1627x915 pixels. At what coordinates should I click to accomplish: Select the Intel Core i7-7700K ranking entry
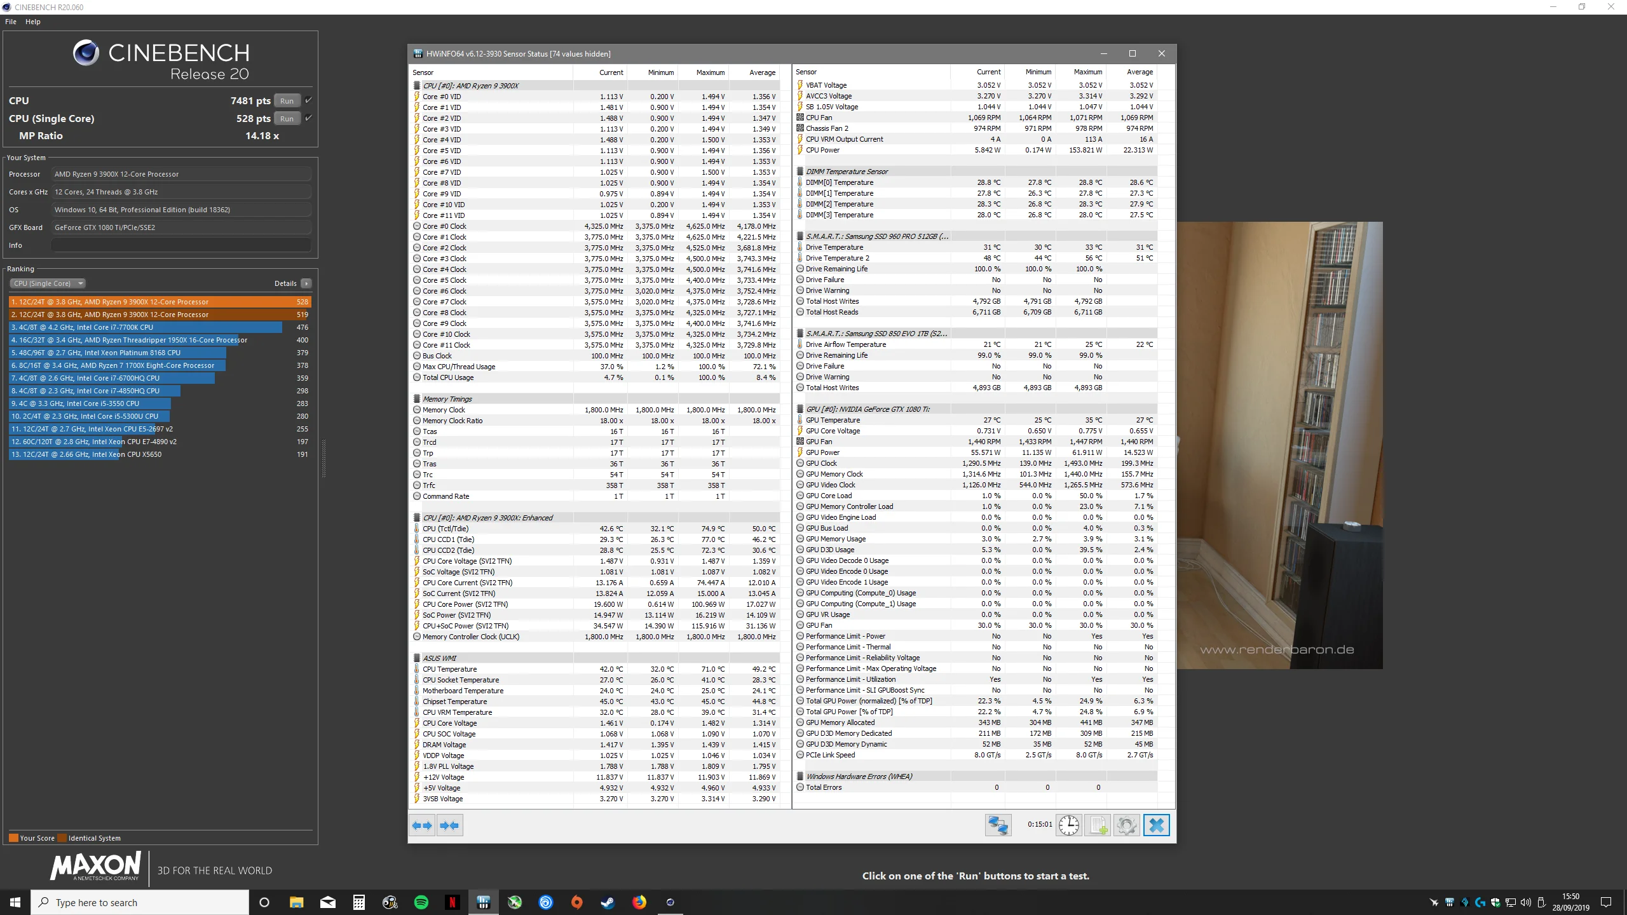coord(160,327)
